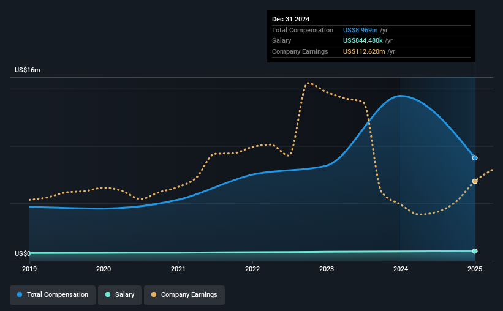Click the orange Company Earnings legend dot
Viewport: 503px width, 311px height.
pos(154,294)
